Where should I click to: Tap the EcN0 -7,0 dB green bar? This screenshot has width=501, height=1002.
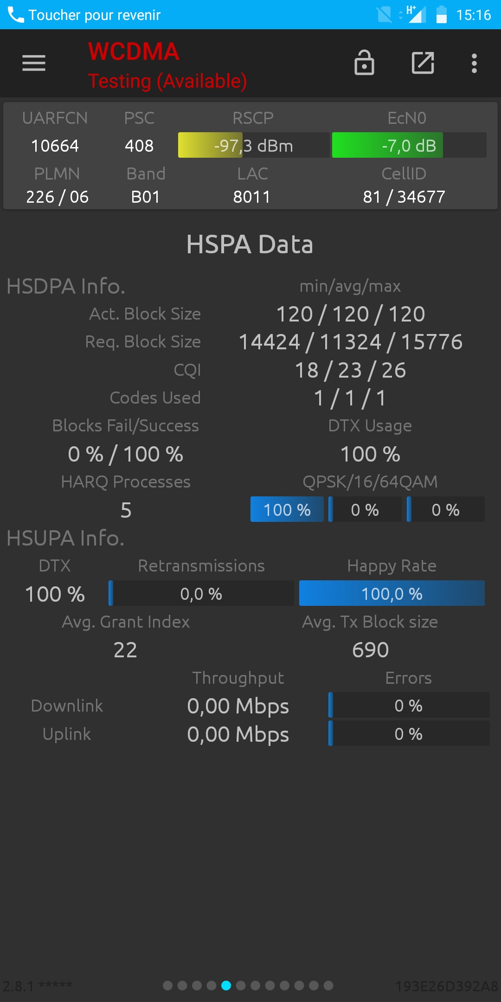(409, 145)
